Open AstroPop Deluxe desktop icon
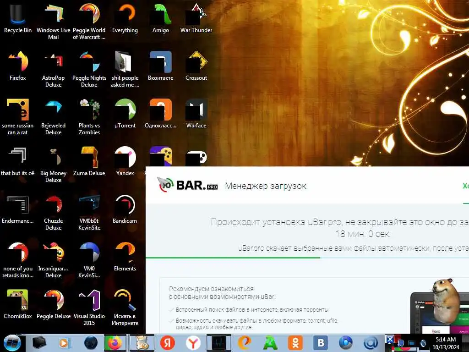 tap(53, 69)
